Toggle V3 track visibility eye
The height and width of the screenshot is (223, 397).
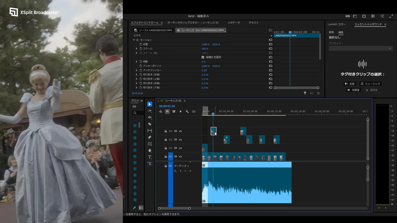(x=180, y=140)
